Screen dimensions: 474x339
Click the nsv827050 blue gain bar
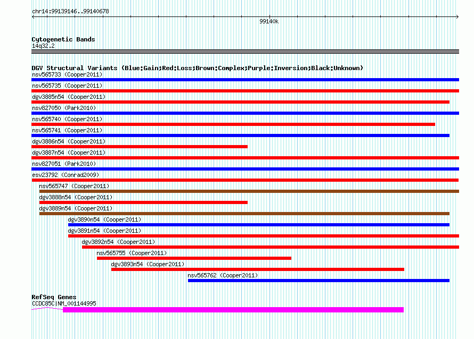pyautogui.click(x=245, y=113)
